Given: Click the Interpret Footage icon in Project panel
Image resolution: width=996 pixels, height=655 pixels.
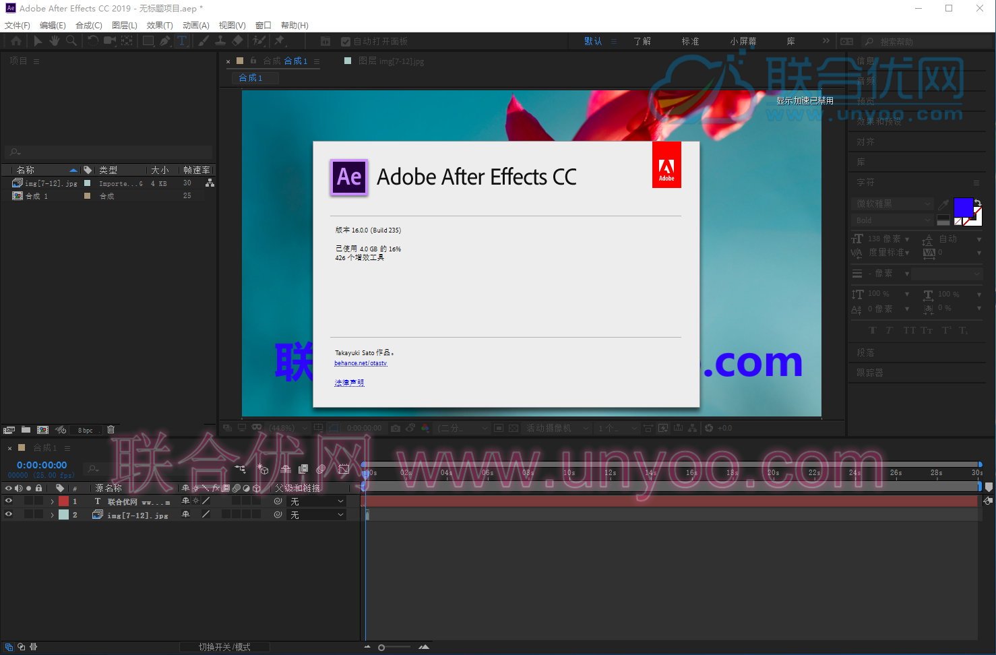Looking at the screenshot, I should 9,430.
